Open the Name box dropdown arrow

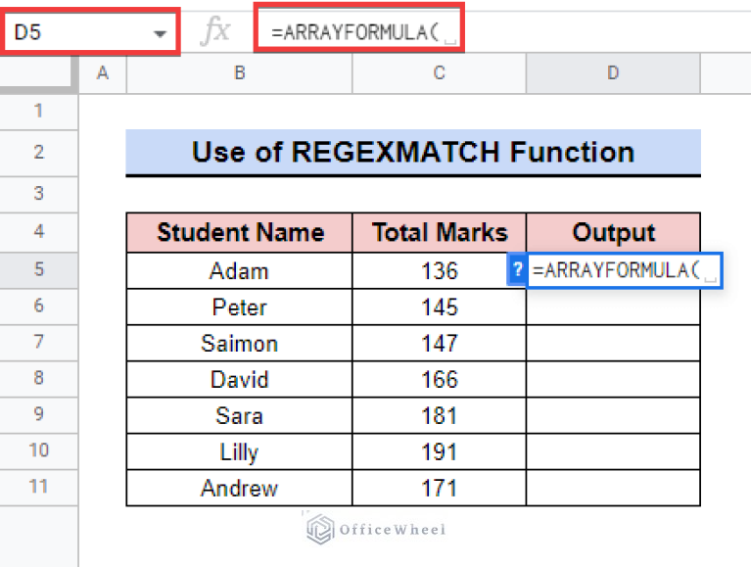pyautogui.click(x=161, y=33)
